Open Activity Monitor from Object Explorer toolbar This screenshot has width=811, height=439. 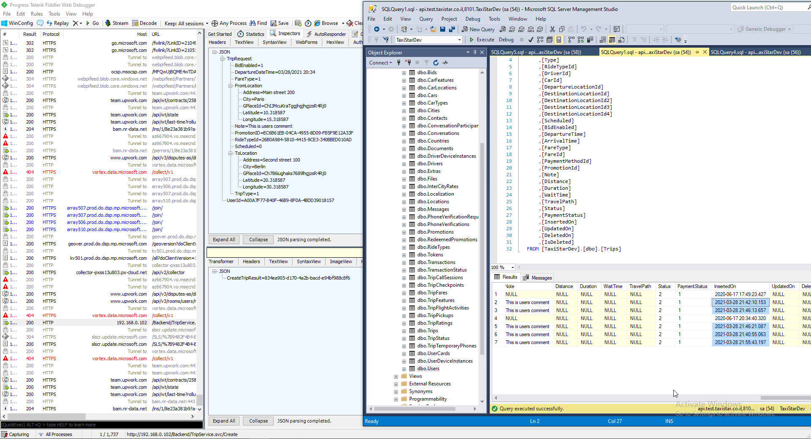(445, 62)
